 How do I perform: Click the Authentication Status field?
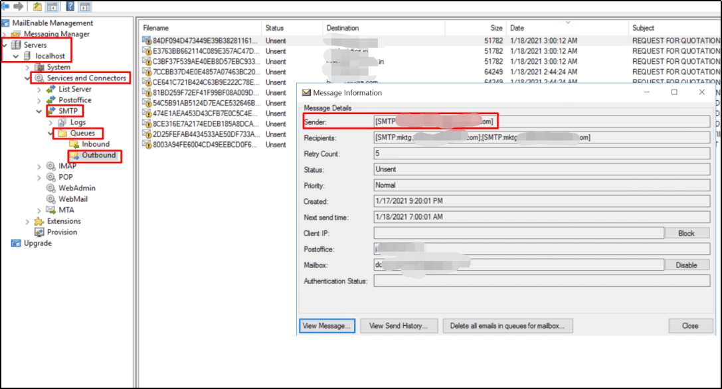[x=541, y=280]
